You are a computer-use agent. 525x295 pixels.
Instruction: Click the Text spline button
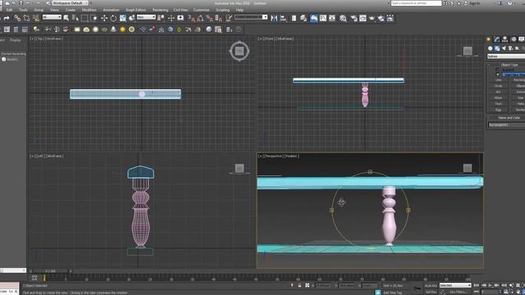[498, 104]
